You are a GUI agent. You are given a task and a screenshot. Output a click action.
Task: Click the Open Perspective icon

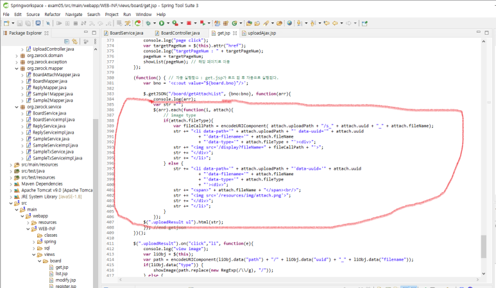(364, 23)
